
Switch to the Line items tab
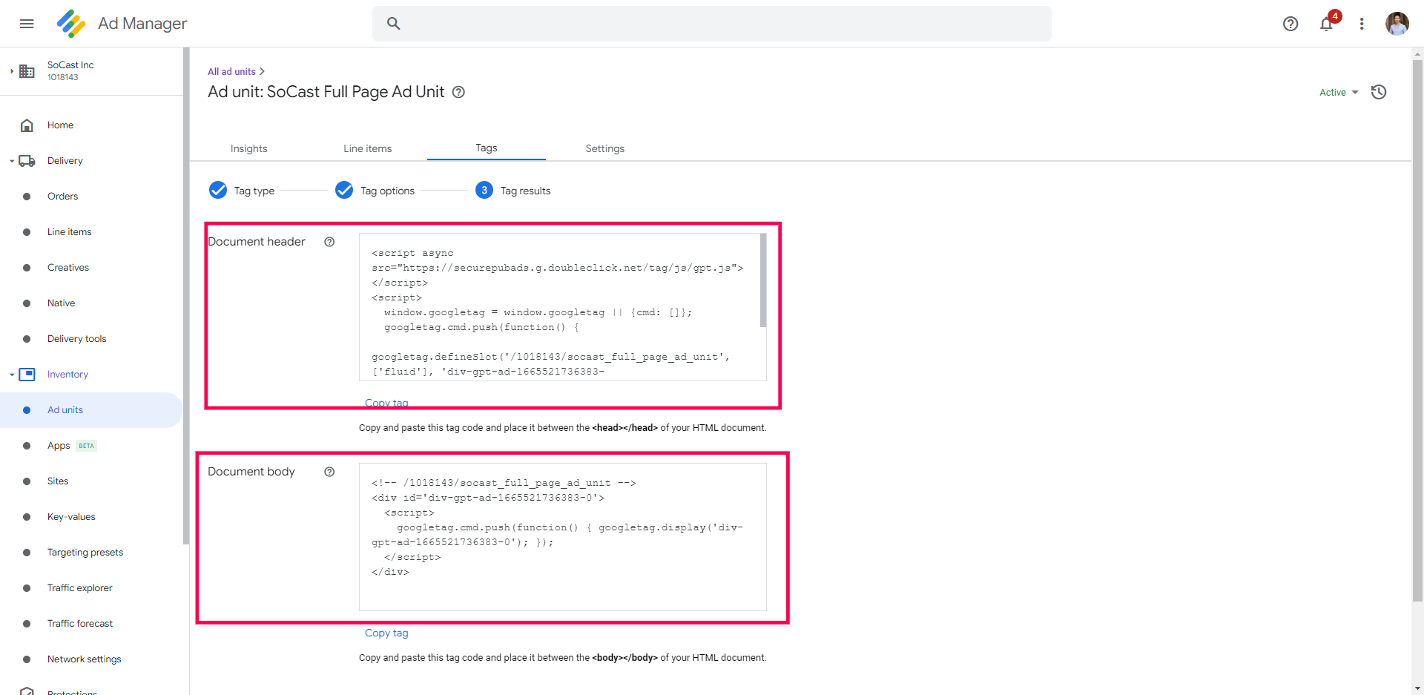coord(368,148)
